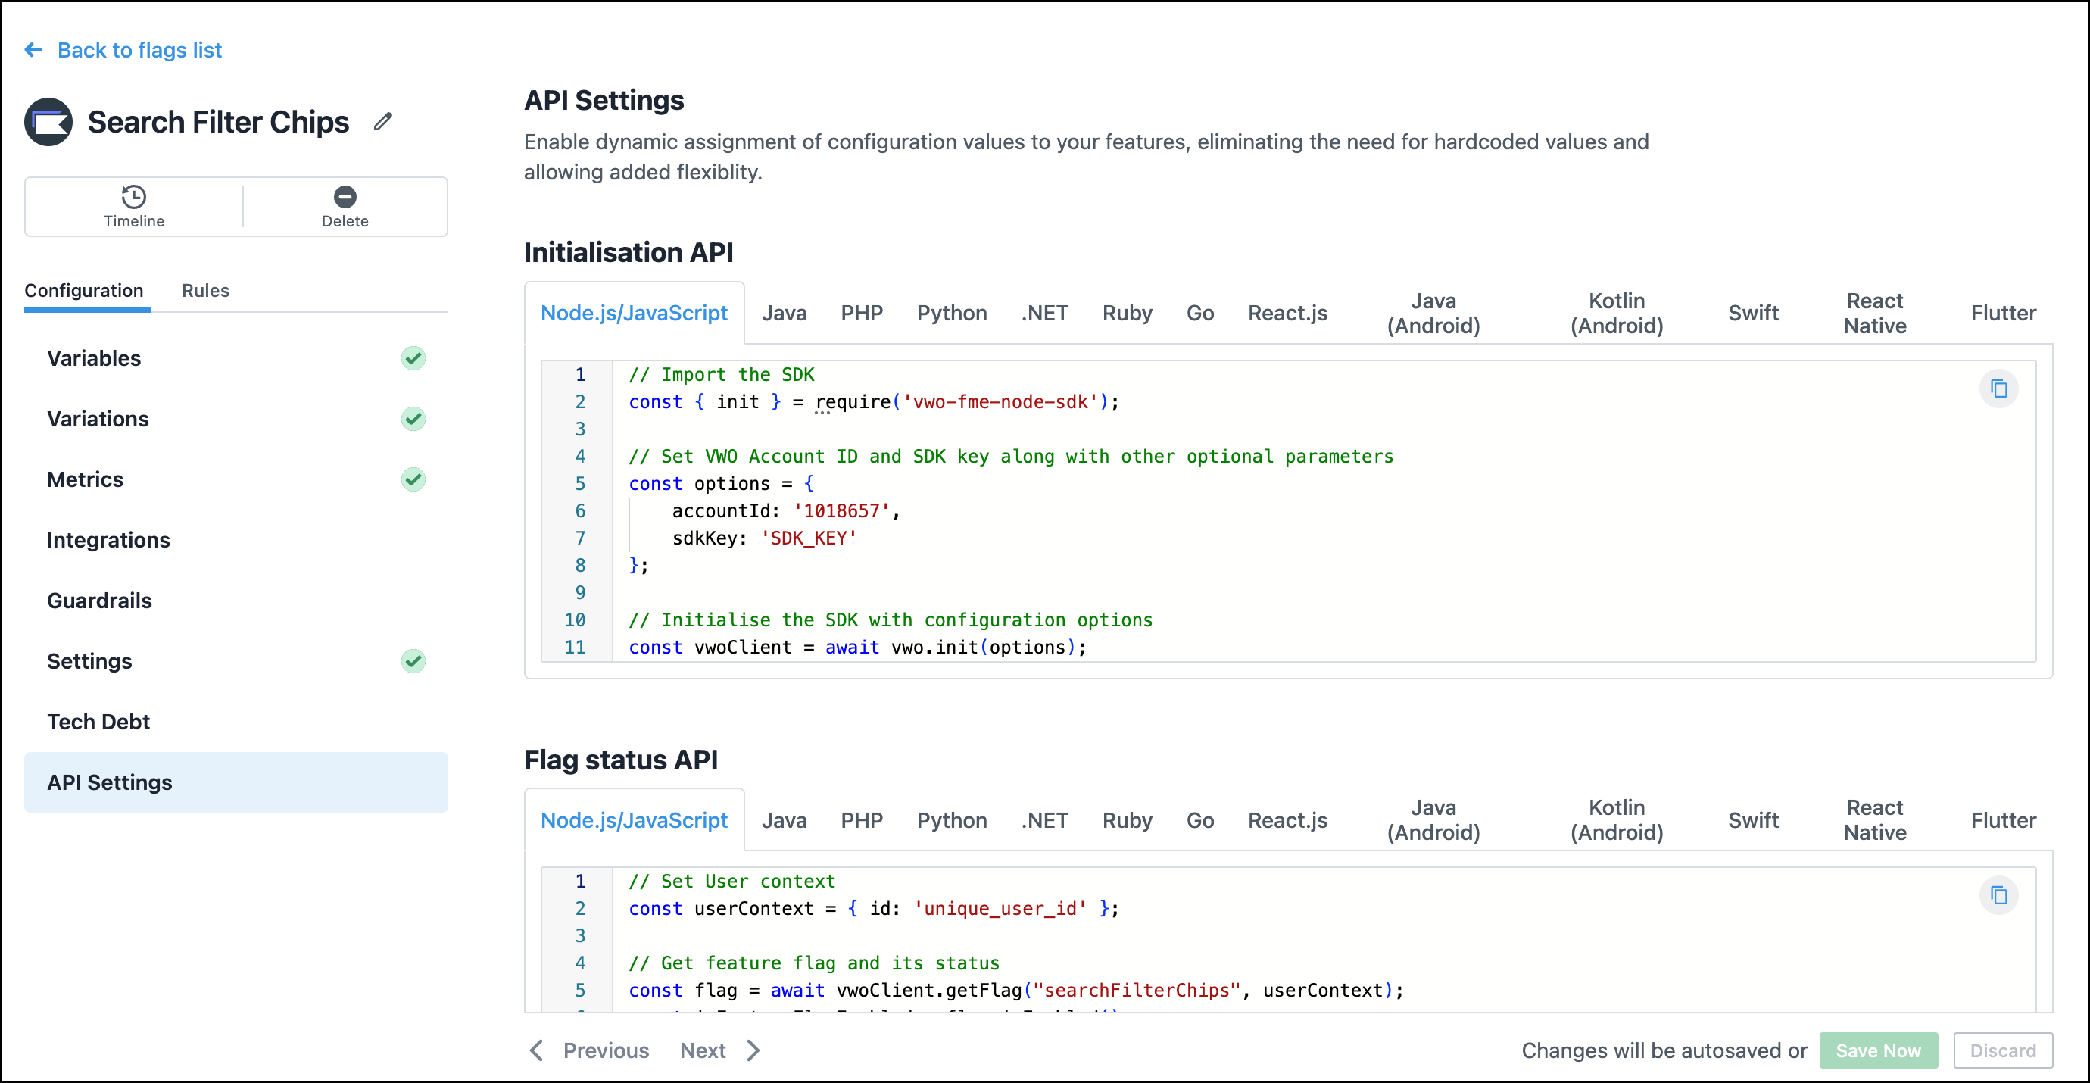Select React.js tab in Flag status API
2090x1083 pixels.
[1287, 820]
